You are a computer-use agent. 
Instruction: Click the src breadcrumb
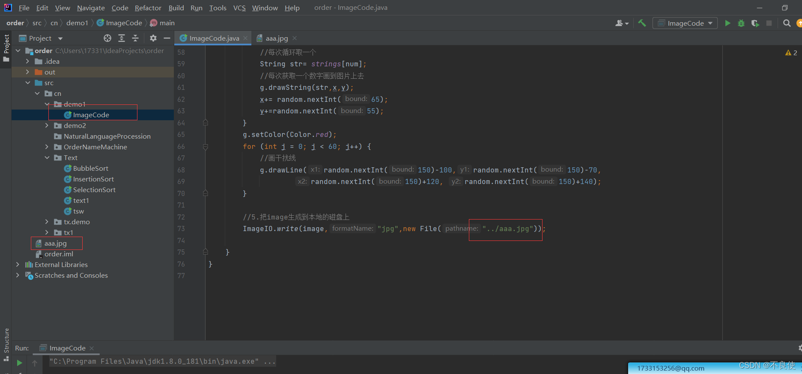pos(37,23)
